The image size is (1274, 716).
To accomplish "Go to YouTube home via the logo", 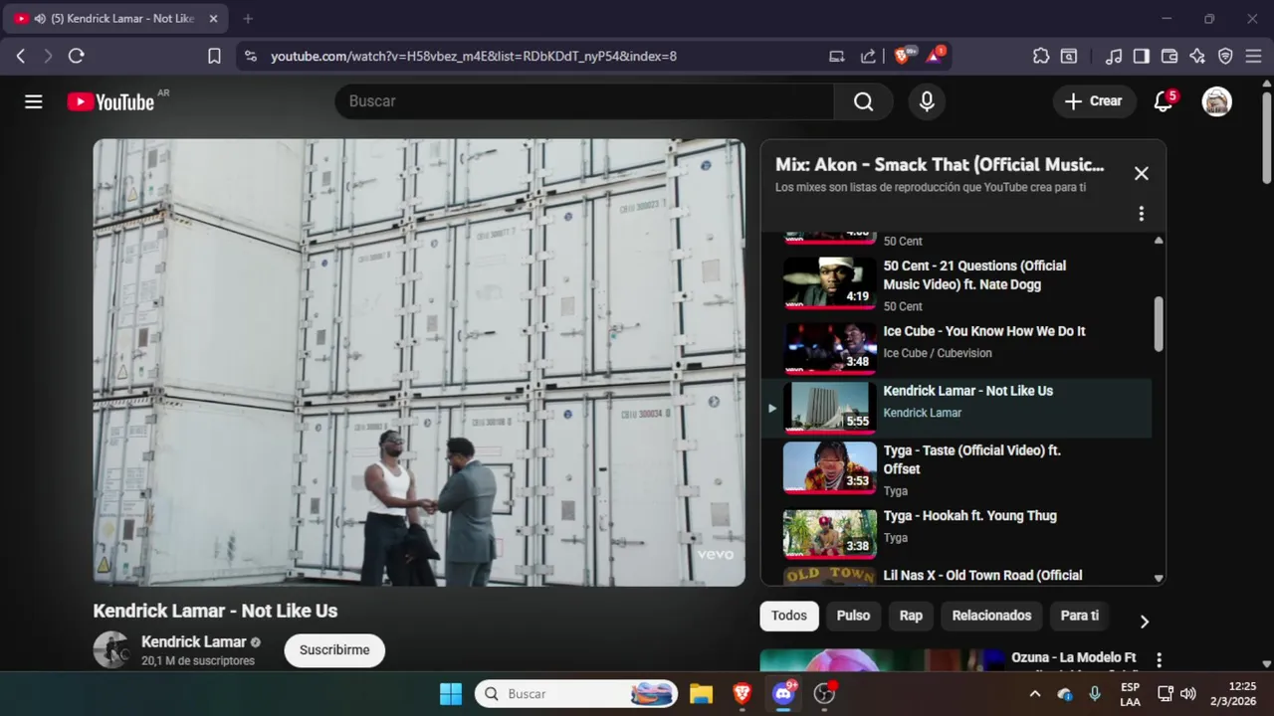I will coord(110,101).
